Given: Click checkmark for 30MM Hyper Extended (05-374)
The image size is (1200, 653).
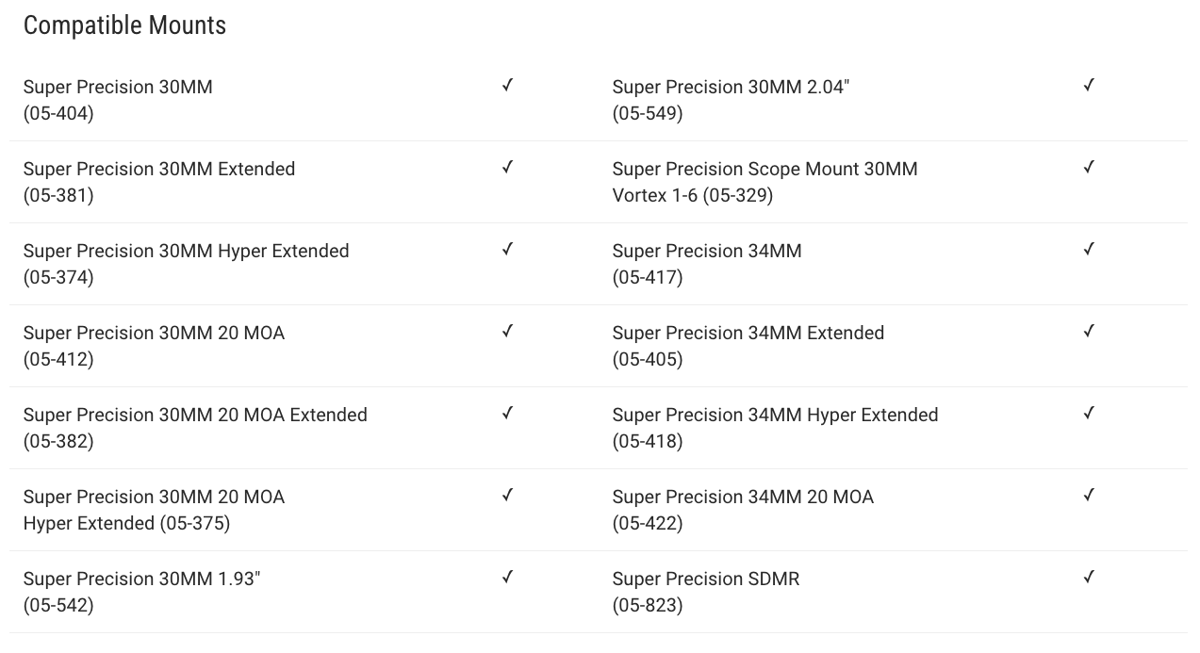Looking at the screenshot, I should [x=507, y=249].
